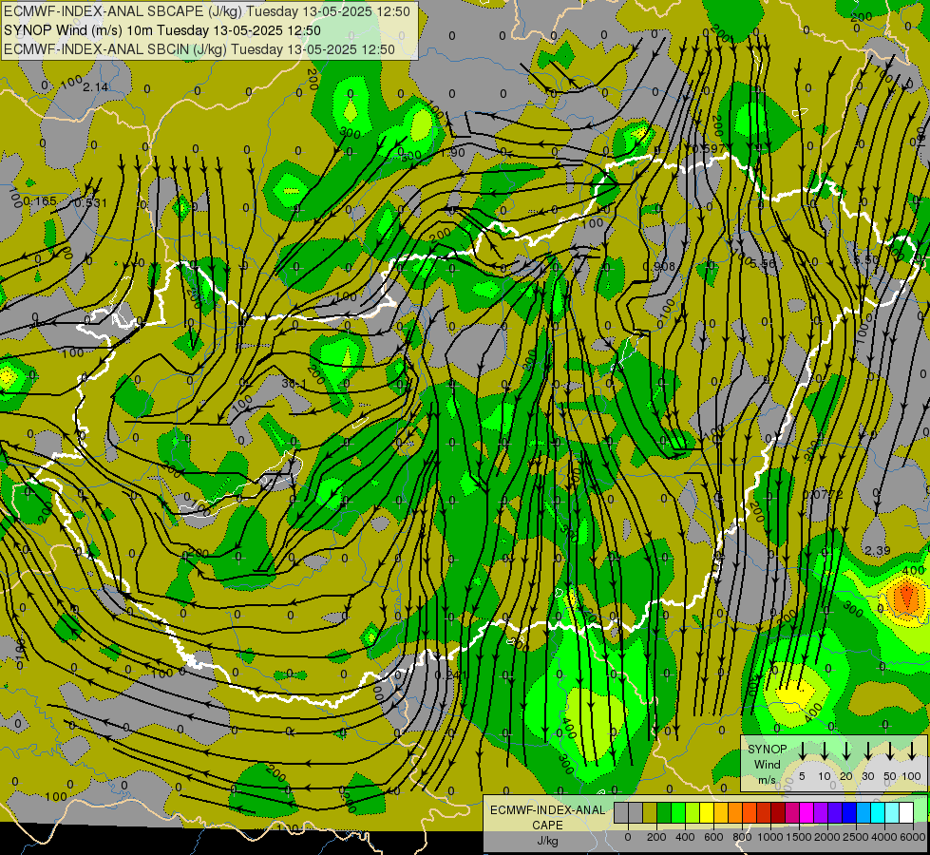Pick the cyan swatch ending at 4000

coord(877,812)
